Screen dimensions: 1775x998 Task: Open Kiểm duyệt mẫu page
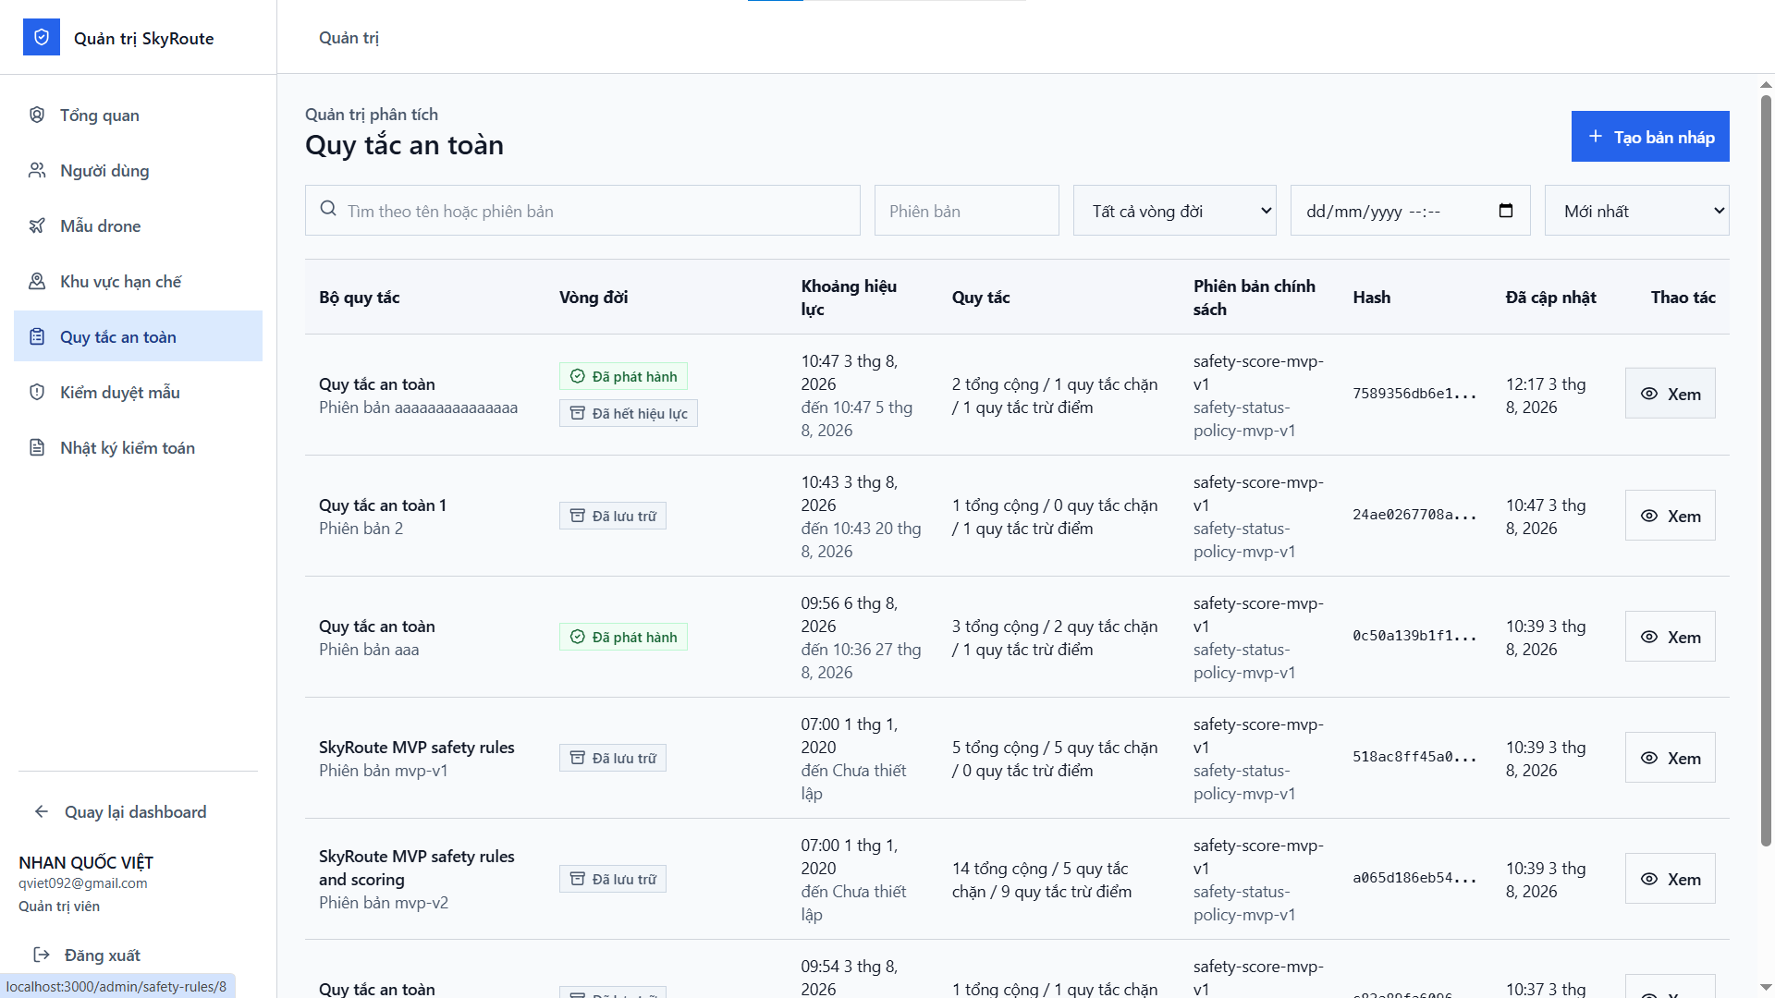coord(138,392)
